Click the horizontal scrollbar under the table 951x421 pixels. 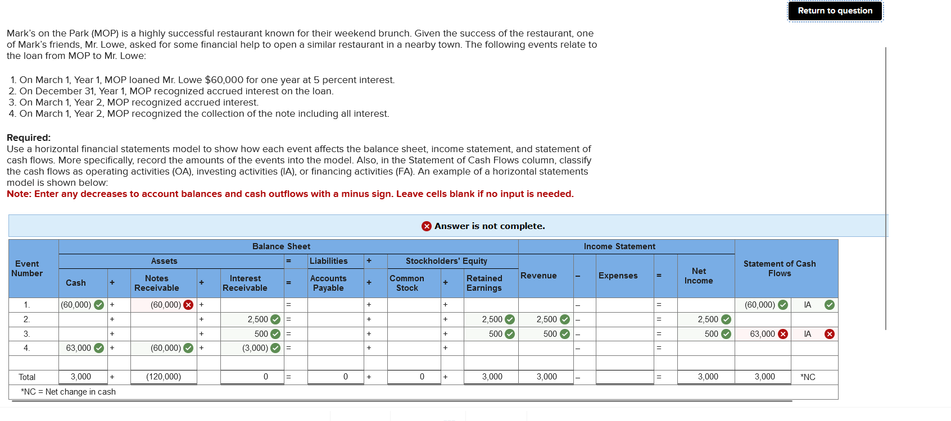pyautogui.click(x=402, y=401)
